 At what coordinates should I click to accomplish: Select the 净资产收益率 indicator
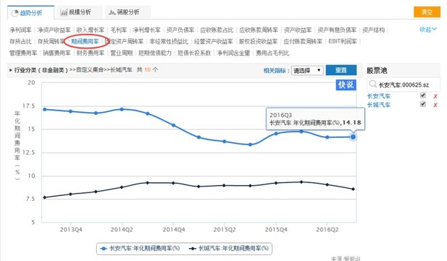click(x=54, y=30)
